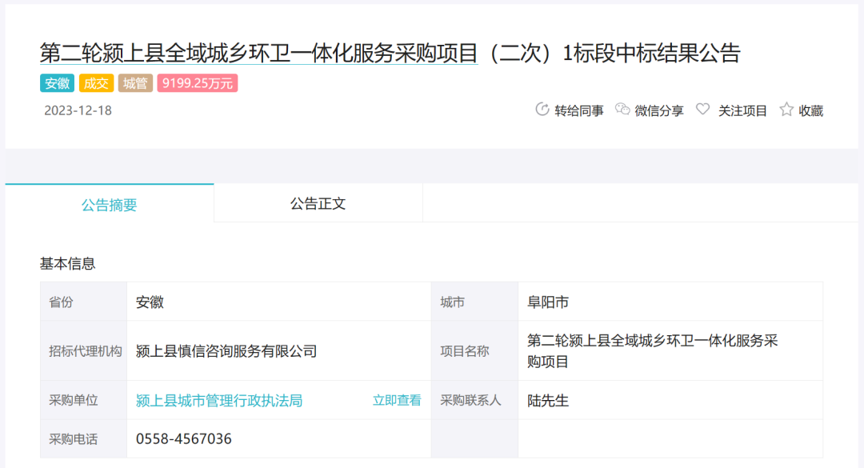864x468 pixels.
Task: Click the 项目名称 label cell
Action: pyautogui.click(x=474, y=351)
